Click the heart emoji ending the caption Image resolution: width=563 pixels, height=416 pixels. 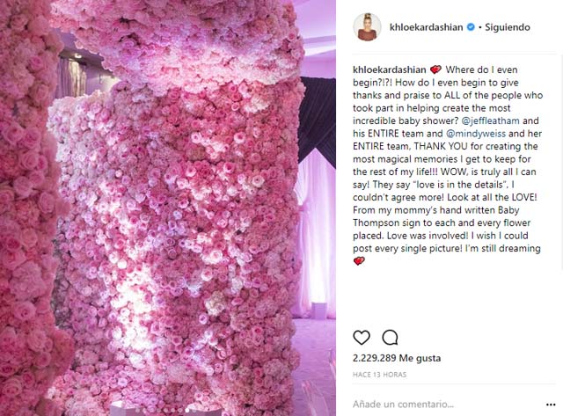[359, 261]
